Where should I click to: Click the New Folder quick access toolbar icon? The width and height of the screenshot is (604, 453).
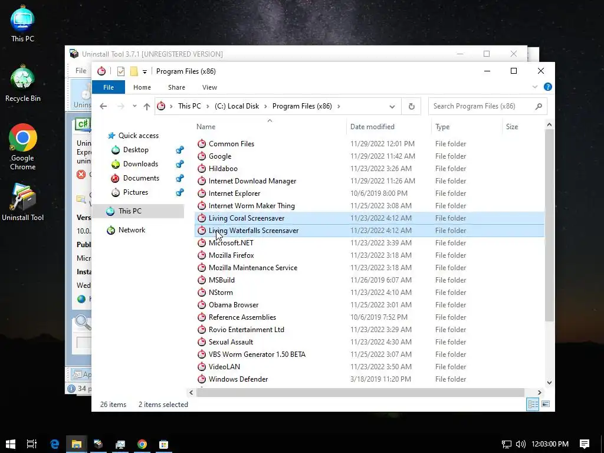pos(134,71)
